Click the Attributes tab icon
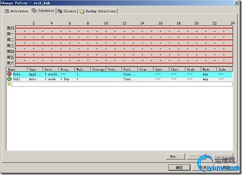The height and width of the screenshot is (175, 242). (x=7, y=11)
